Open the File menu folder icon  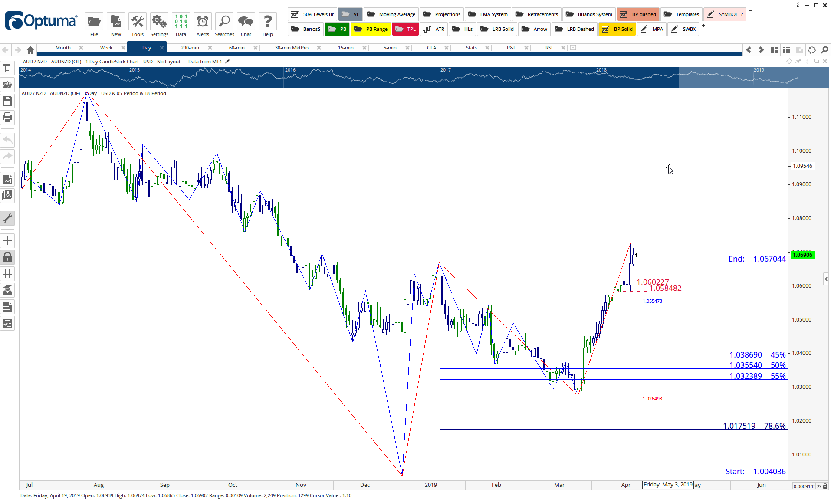[94, 21]
